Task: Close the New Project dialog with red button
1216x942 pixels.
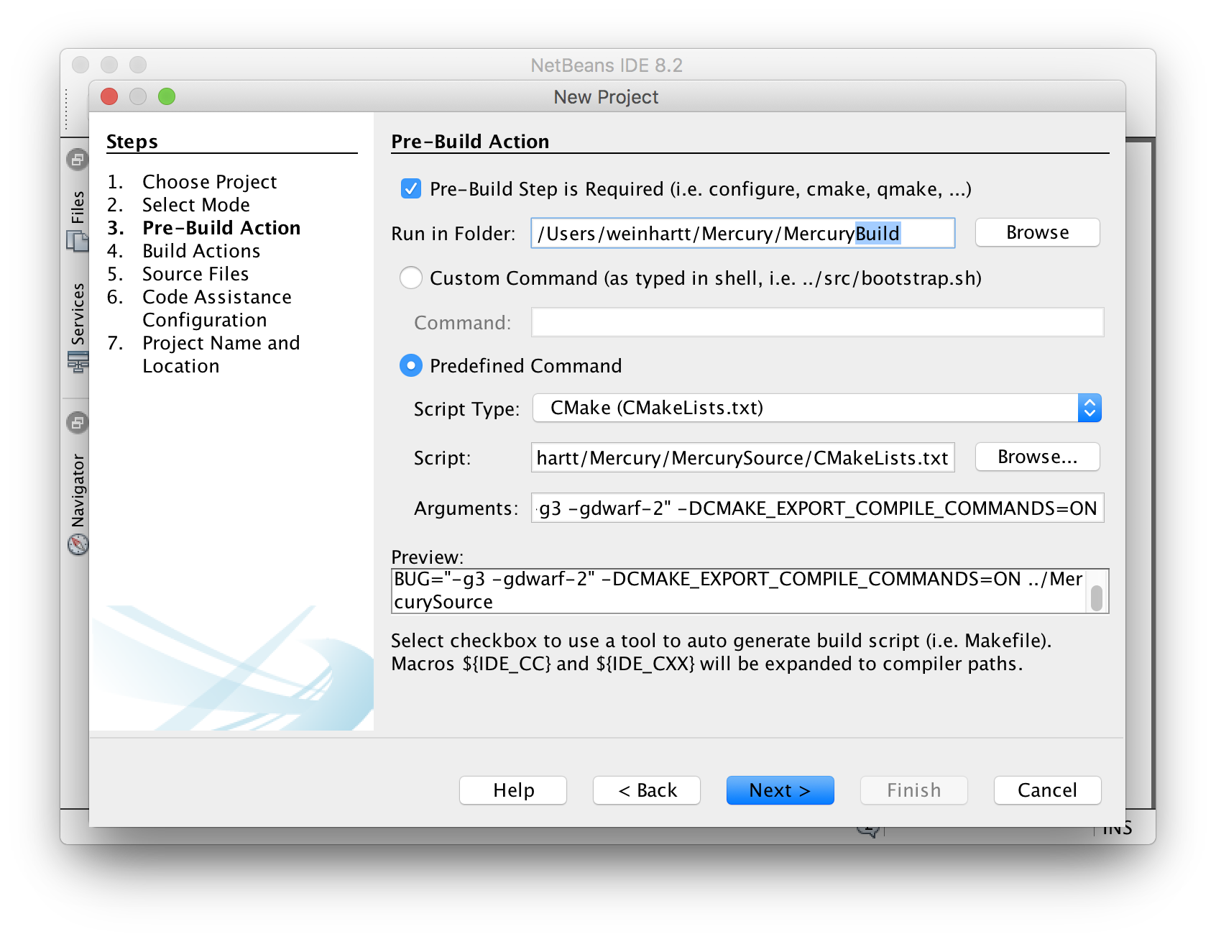Action: click(109, 96)
